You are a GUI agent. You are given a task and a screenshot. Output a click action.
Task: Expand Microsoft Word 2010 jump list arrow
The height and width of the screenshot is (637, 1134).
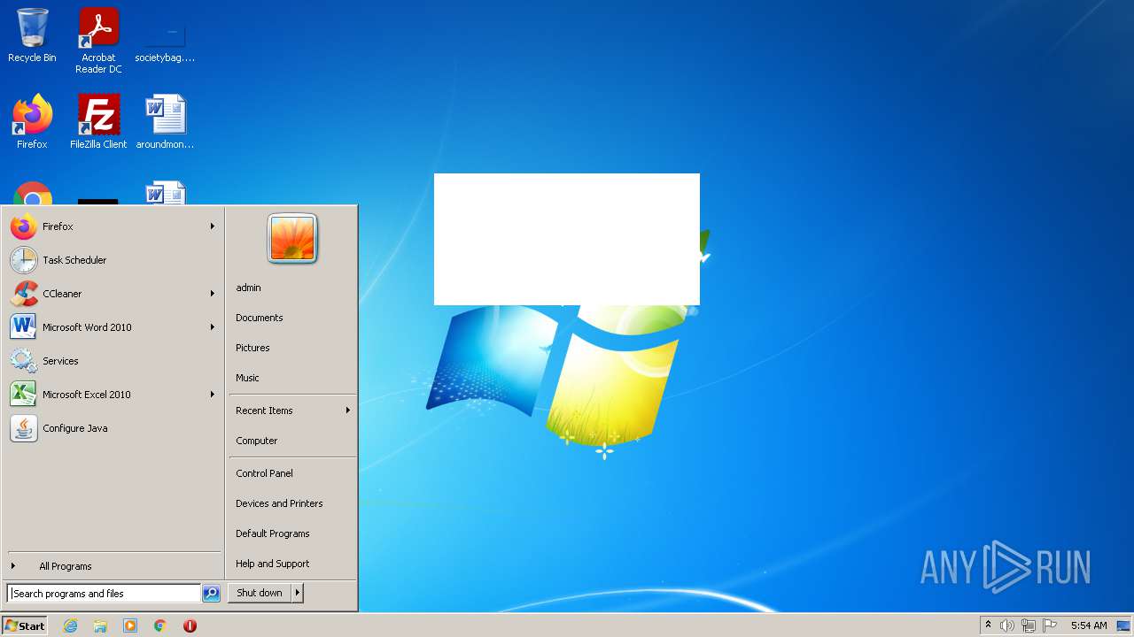click(x=213, y=327)
